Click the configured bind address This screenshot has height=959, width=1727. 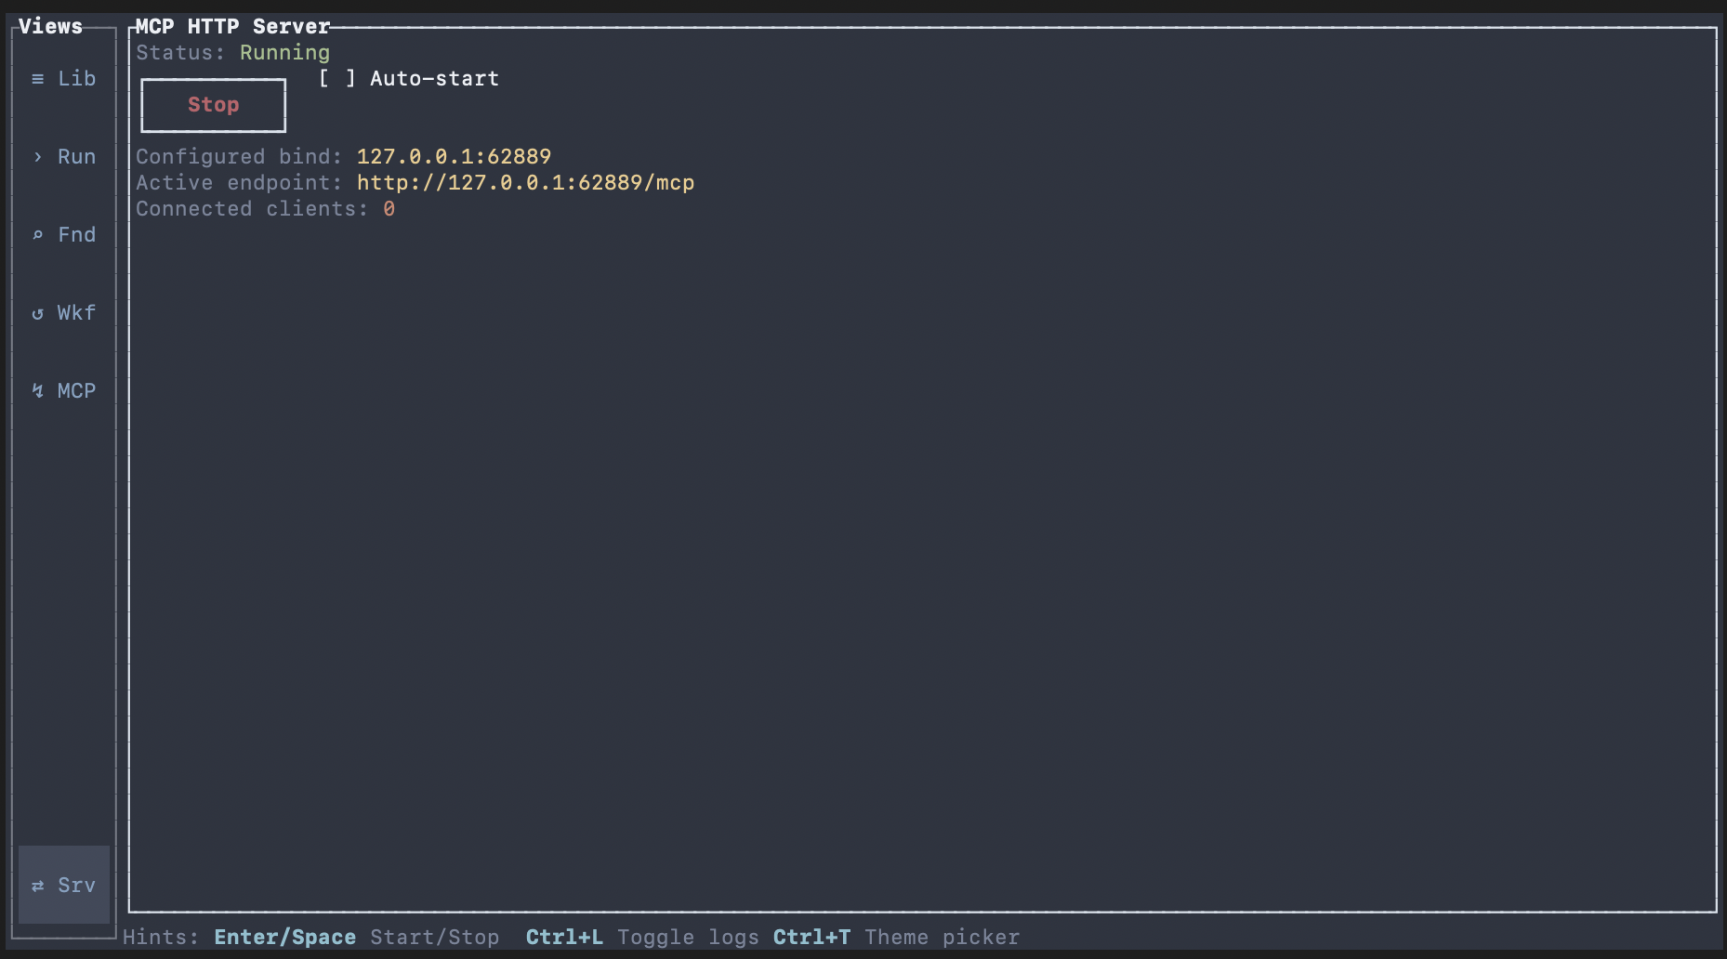click(453, 156)
